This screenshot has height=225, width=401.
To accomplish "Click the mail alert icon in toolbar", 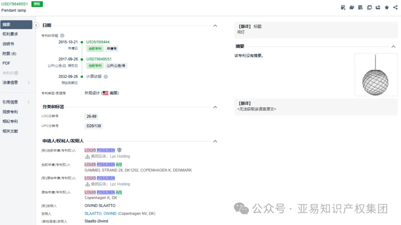I will (x=378, y=7).
